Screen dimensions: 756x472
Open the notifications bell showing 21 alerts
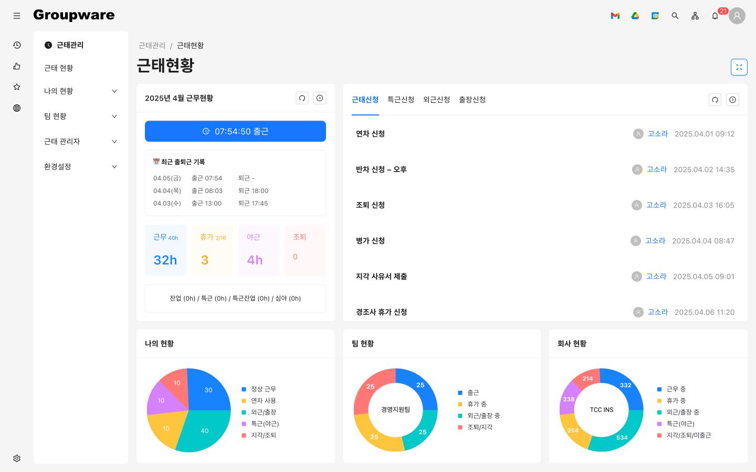click(x=715, y=16)
